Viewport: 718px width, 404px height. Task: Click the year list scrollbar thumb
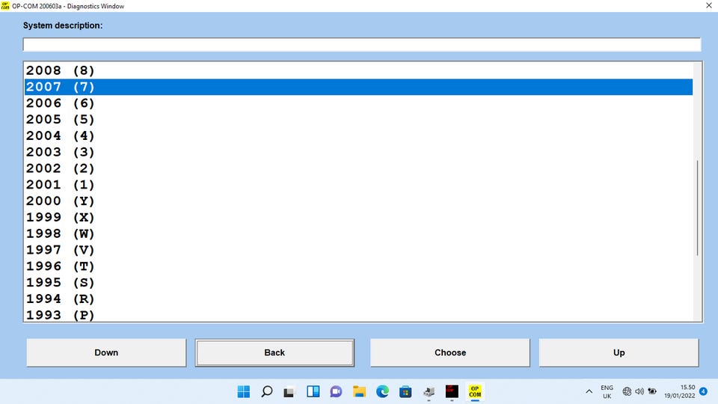(697, 207)
